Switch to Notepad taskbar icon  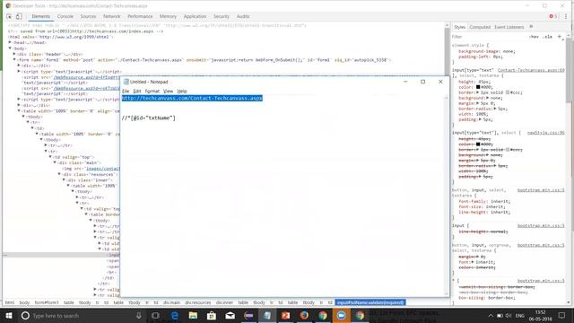pos(267,316)
